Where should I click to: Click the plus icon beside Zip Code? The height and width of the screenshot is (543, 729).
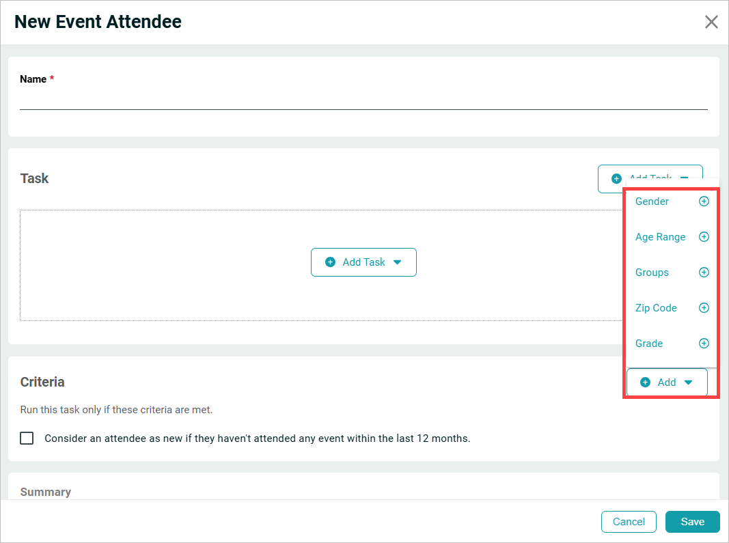click(x=704, y=308)
